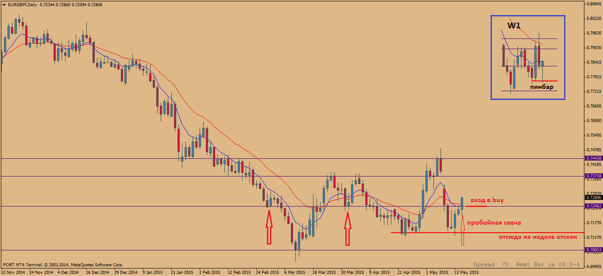Screen dimensions: 603x276
Task: Click the 18 Mar 2015 date label
Action: click(324, 272)
